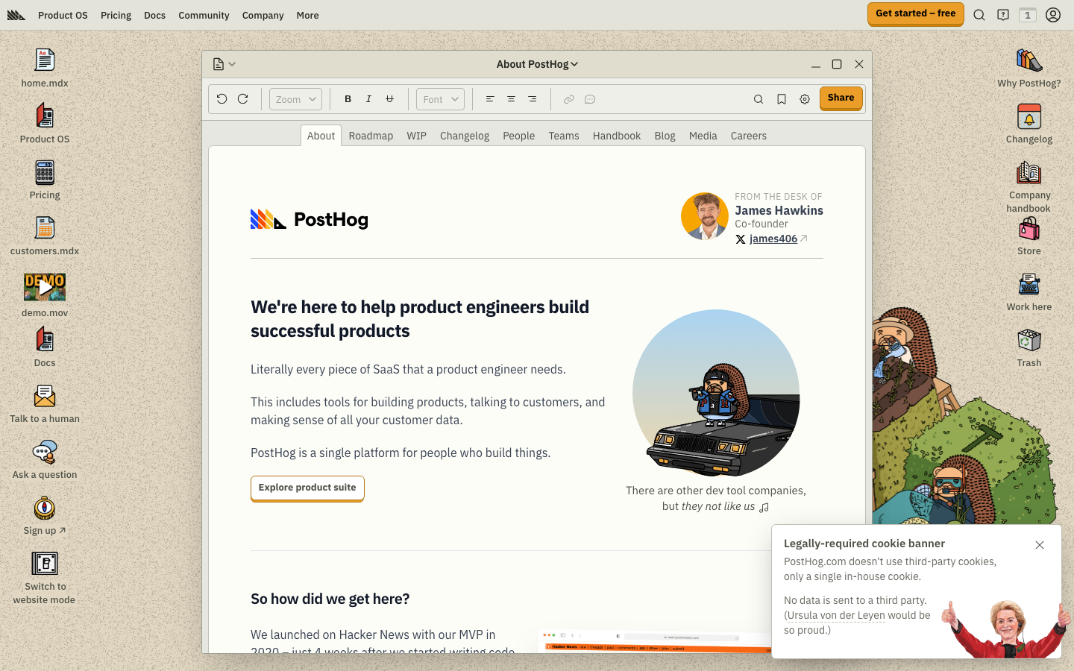Viewport: 1074px width, 671px height.
Task: Open the Pricing top menu item
Action: [116, 15]
